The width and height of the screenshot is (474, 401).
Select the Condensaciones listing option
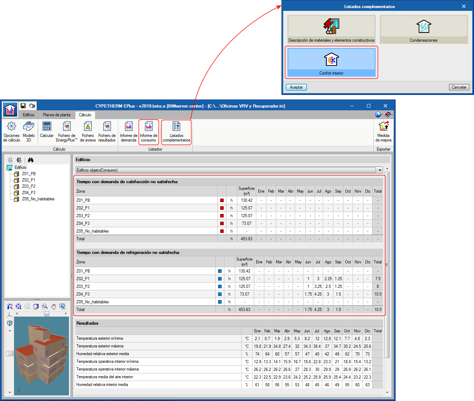coord(424,29)
